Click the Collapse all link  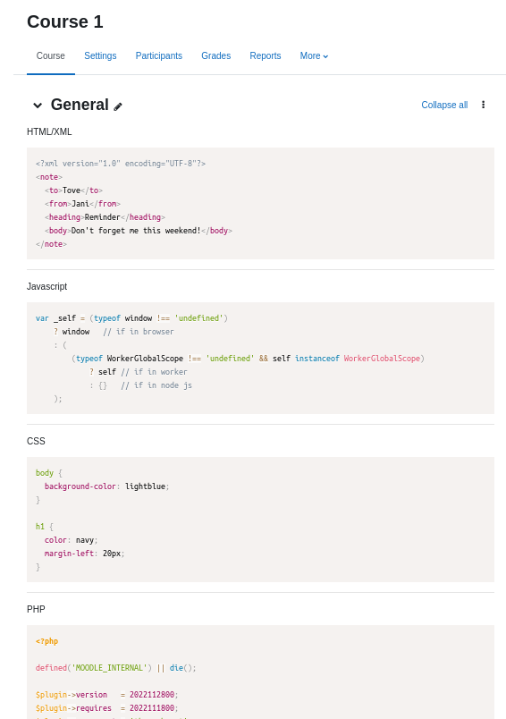pyautogui.click(x=444, y=105)
